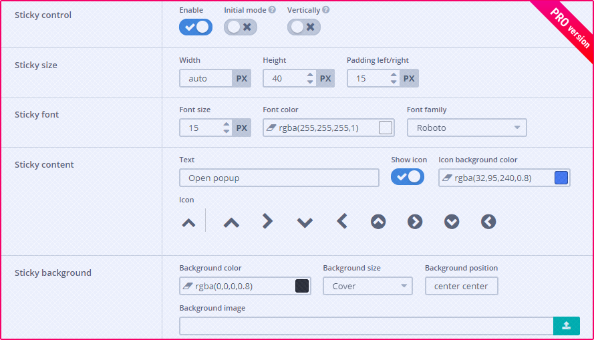Click the Initial mode help icon
Screen dimensions: 594x340
(272, 10)
